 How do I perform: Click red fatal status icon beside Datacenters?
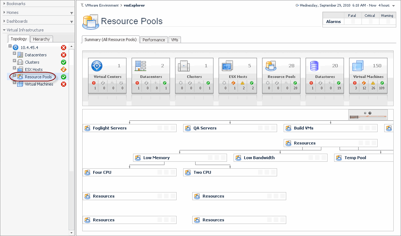(64, 55)
